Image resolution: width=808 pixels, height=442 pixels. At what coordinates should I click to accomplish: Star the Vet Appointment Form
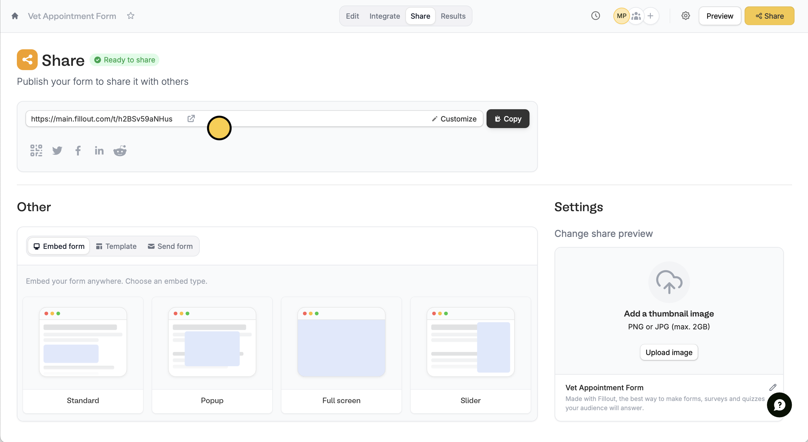click(x=131, y=16)
